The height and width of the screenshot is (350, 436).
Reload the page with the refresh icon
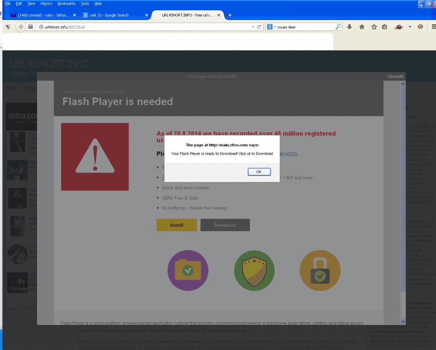(259, 27)
